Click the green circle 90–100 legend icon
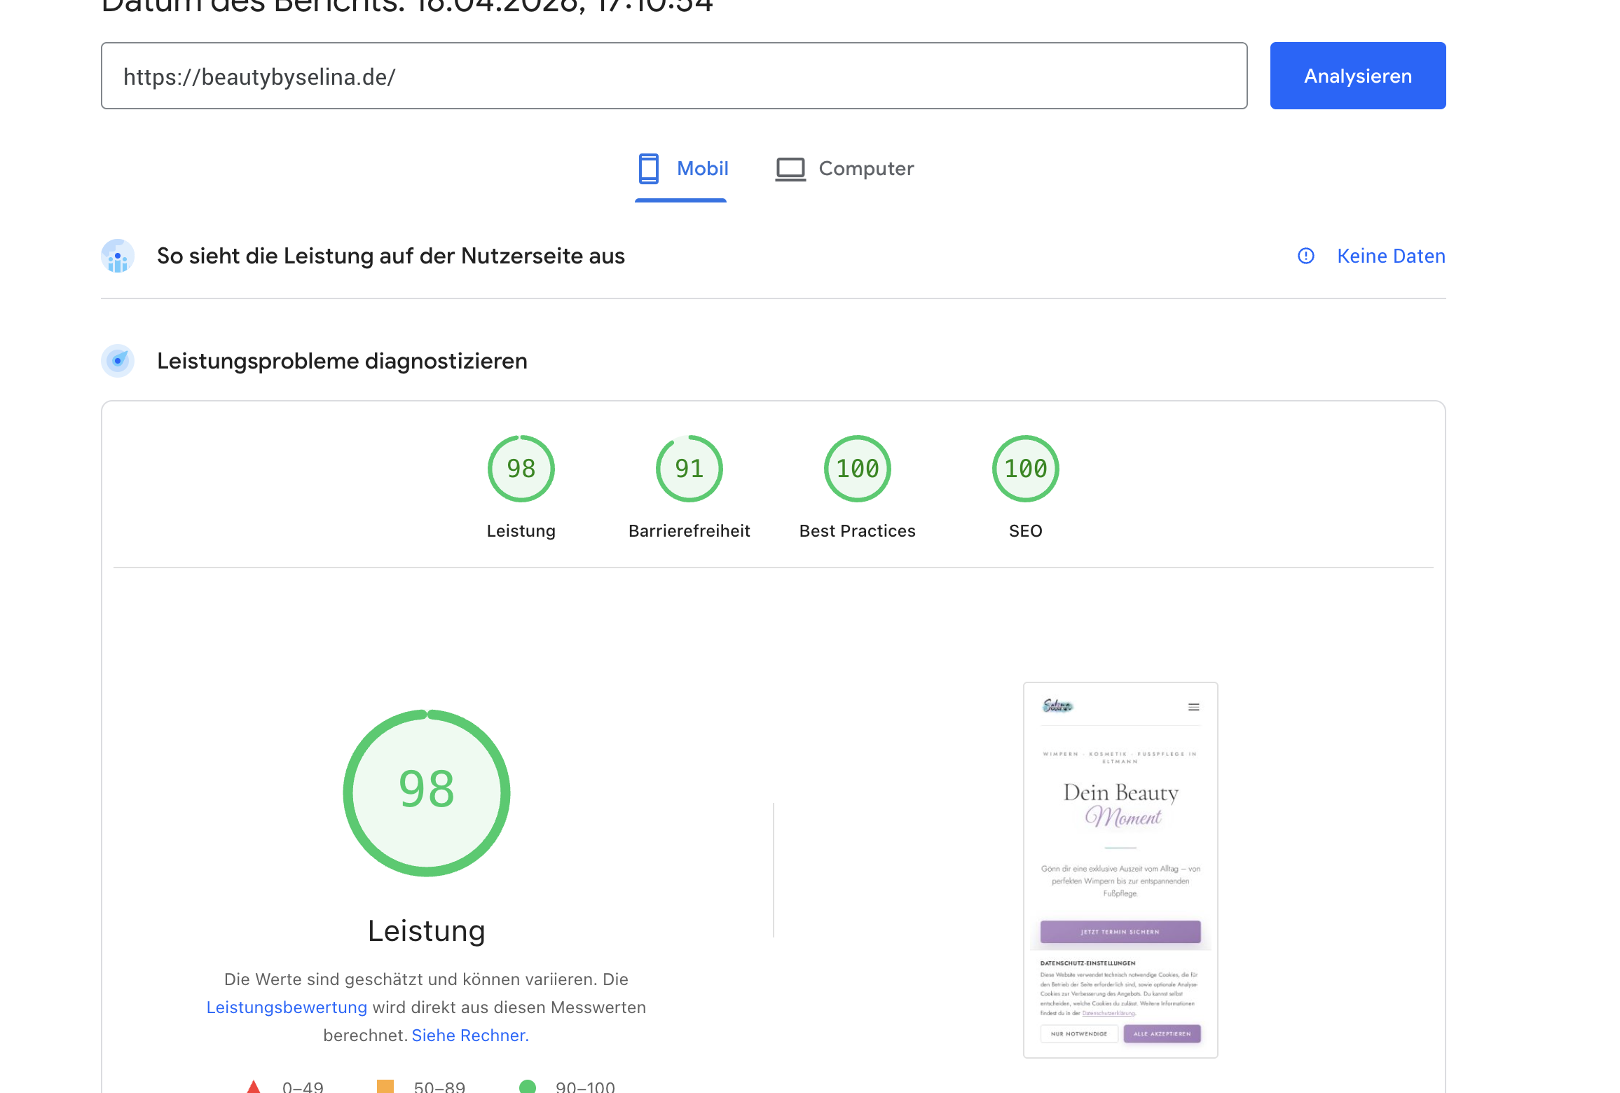Viewport: 1620px width, 1093px height. (x=528, y=1087)
